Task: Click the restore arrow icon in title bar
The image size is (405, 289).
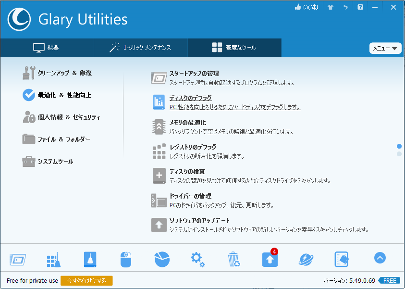Action: point(345,7)
